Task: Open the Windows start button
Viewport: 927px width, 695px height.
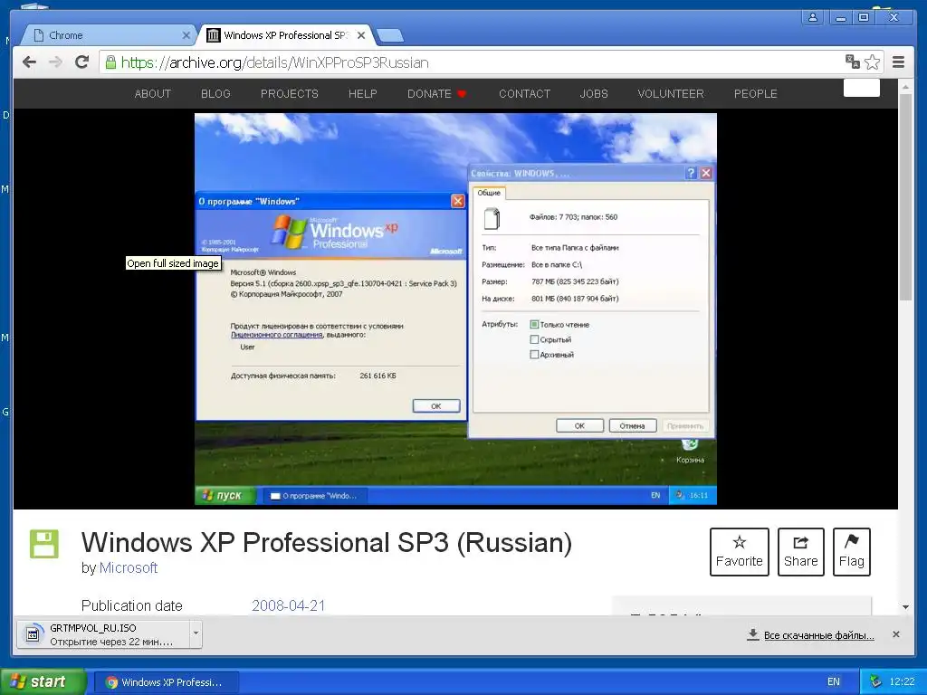Action: [x=43, y=682]
